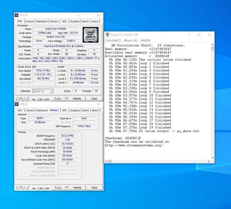Click Core Speed value '4736.71 MHz'
Screen dimensions: 231x209
point(43,71)
